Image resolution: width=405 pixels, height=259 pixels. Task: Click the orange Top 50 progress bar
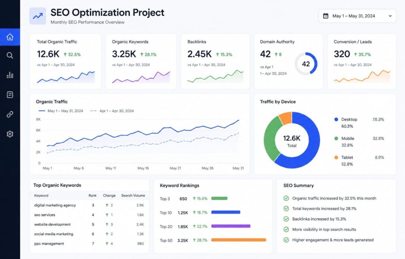[x=238, y=240]
